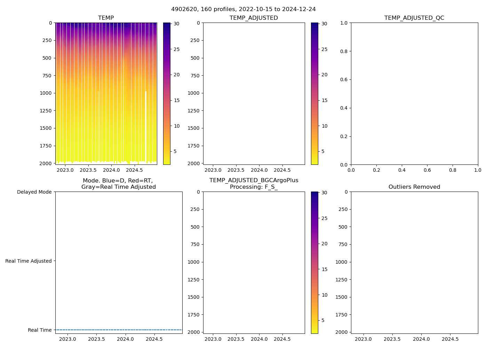Click inside the empty Outliers Removed plot
This screenshot has width=487, height=347.
point(414,262)
